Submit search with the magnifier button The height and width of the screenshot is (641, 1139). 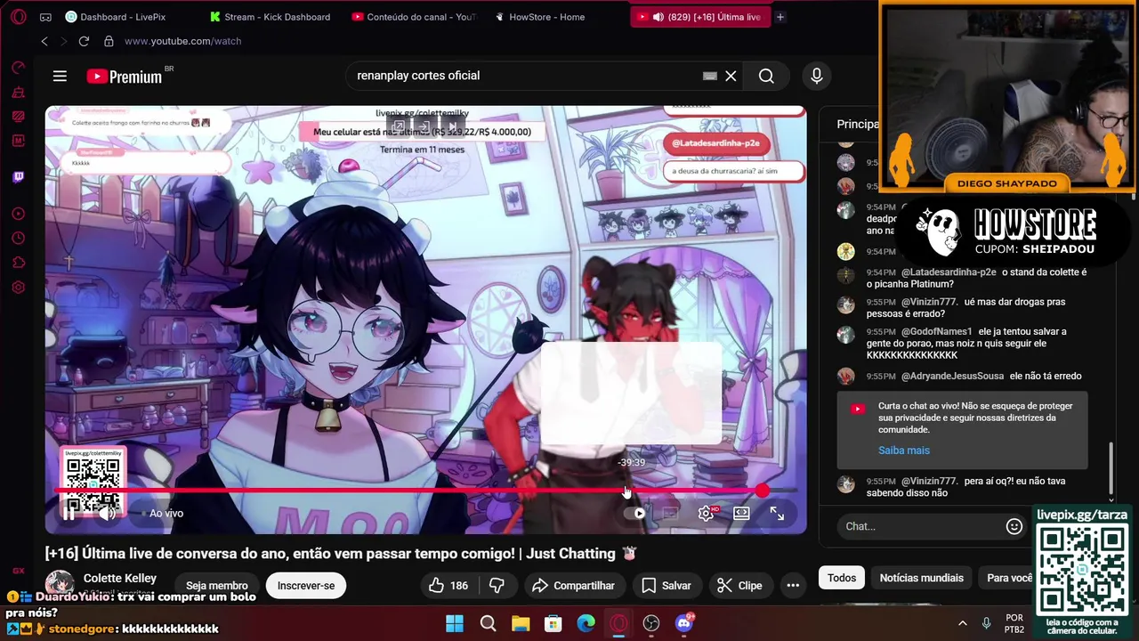pyautogui.click(x=766, y=77)
